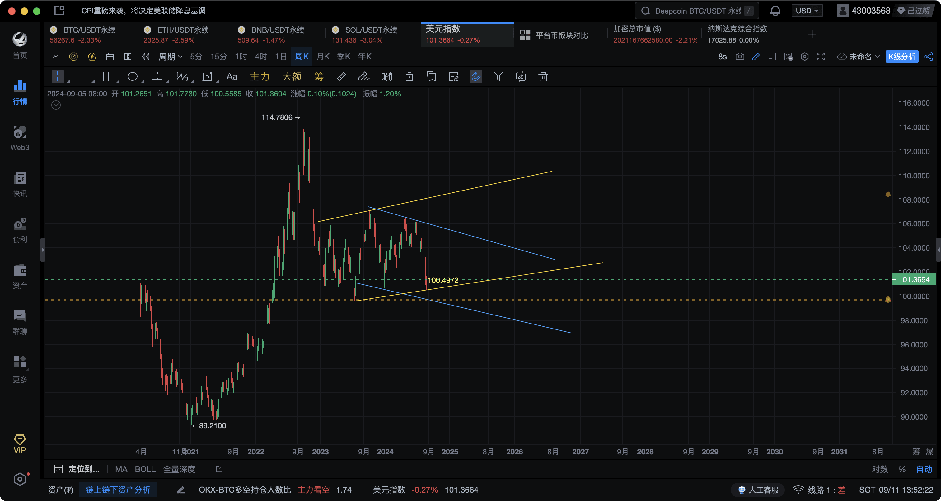Select the 月K monthly timeframe
Viewport: 941px width, 501px height.
click(323, 57)
